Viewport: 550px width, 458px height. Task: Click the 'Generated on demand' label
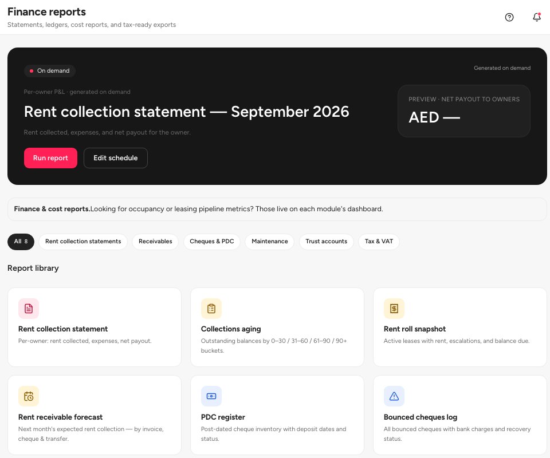[x=502, y=68]
